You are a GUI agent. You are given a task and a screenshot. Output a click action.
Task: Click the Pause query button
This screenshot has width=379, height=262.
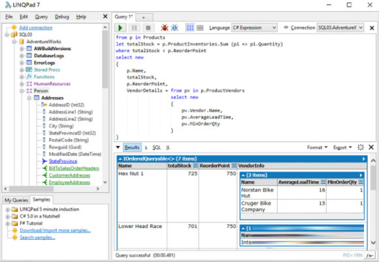point(134,28)
